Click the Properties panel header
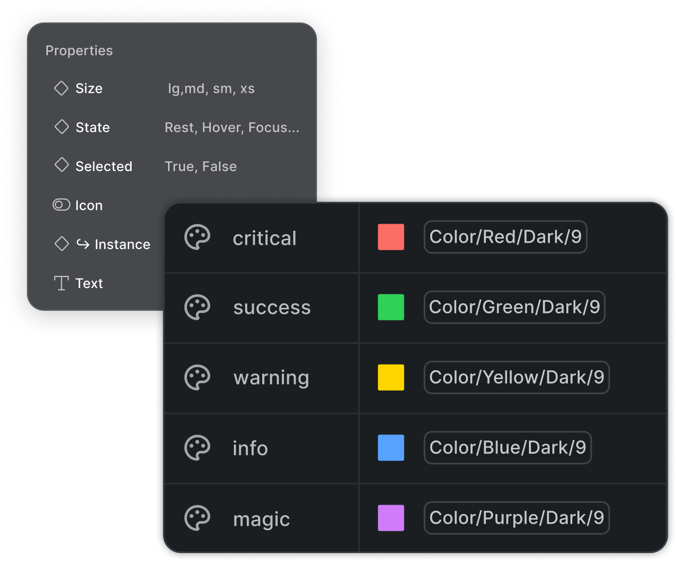 79,50
